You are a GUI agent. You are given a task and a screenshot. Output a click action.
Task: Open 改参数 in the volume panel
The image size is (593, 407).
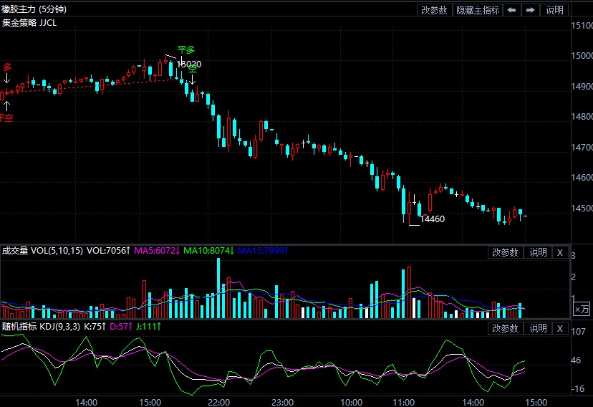click(x=505, y=252)
